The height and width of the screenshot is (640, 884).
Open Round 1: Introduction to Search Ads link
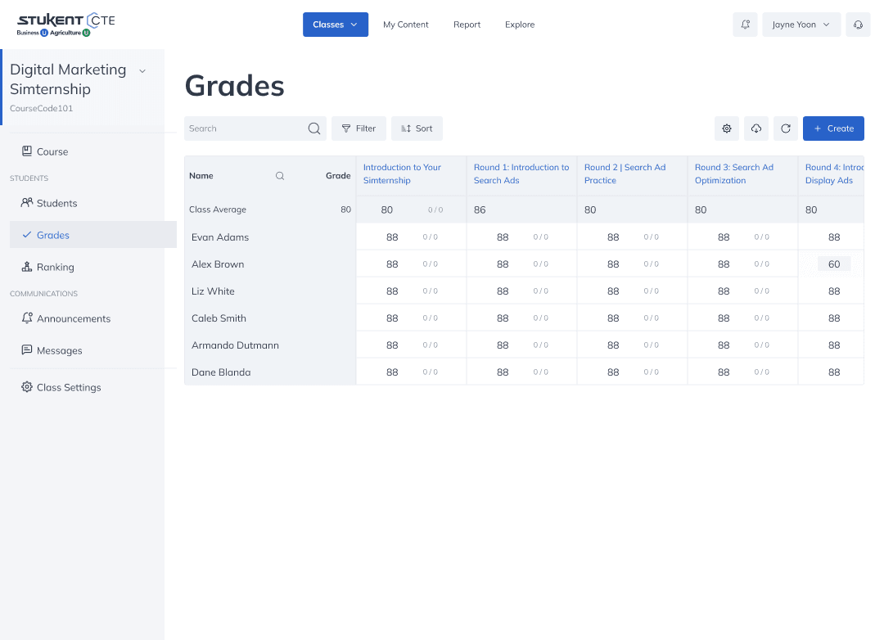coord(521,174)
